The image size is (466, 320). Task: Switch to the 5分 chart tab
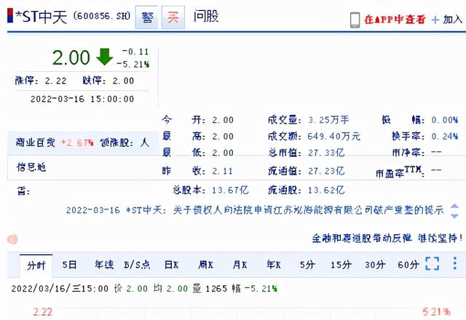(307, 265)
